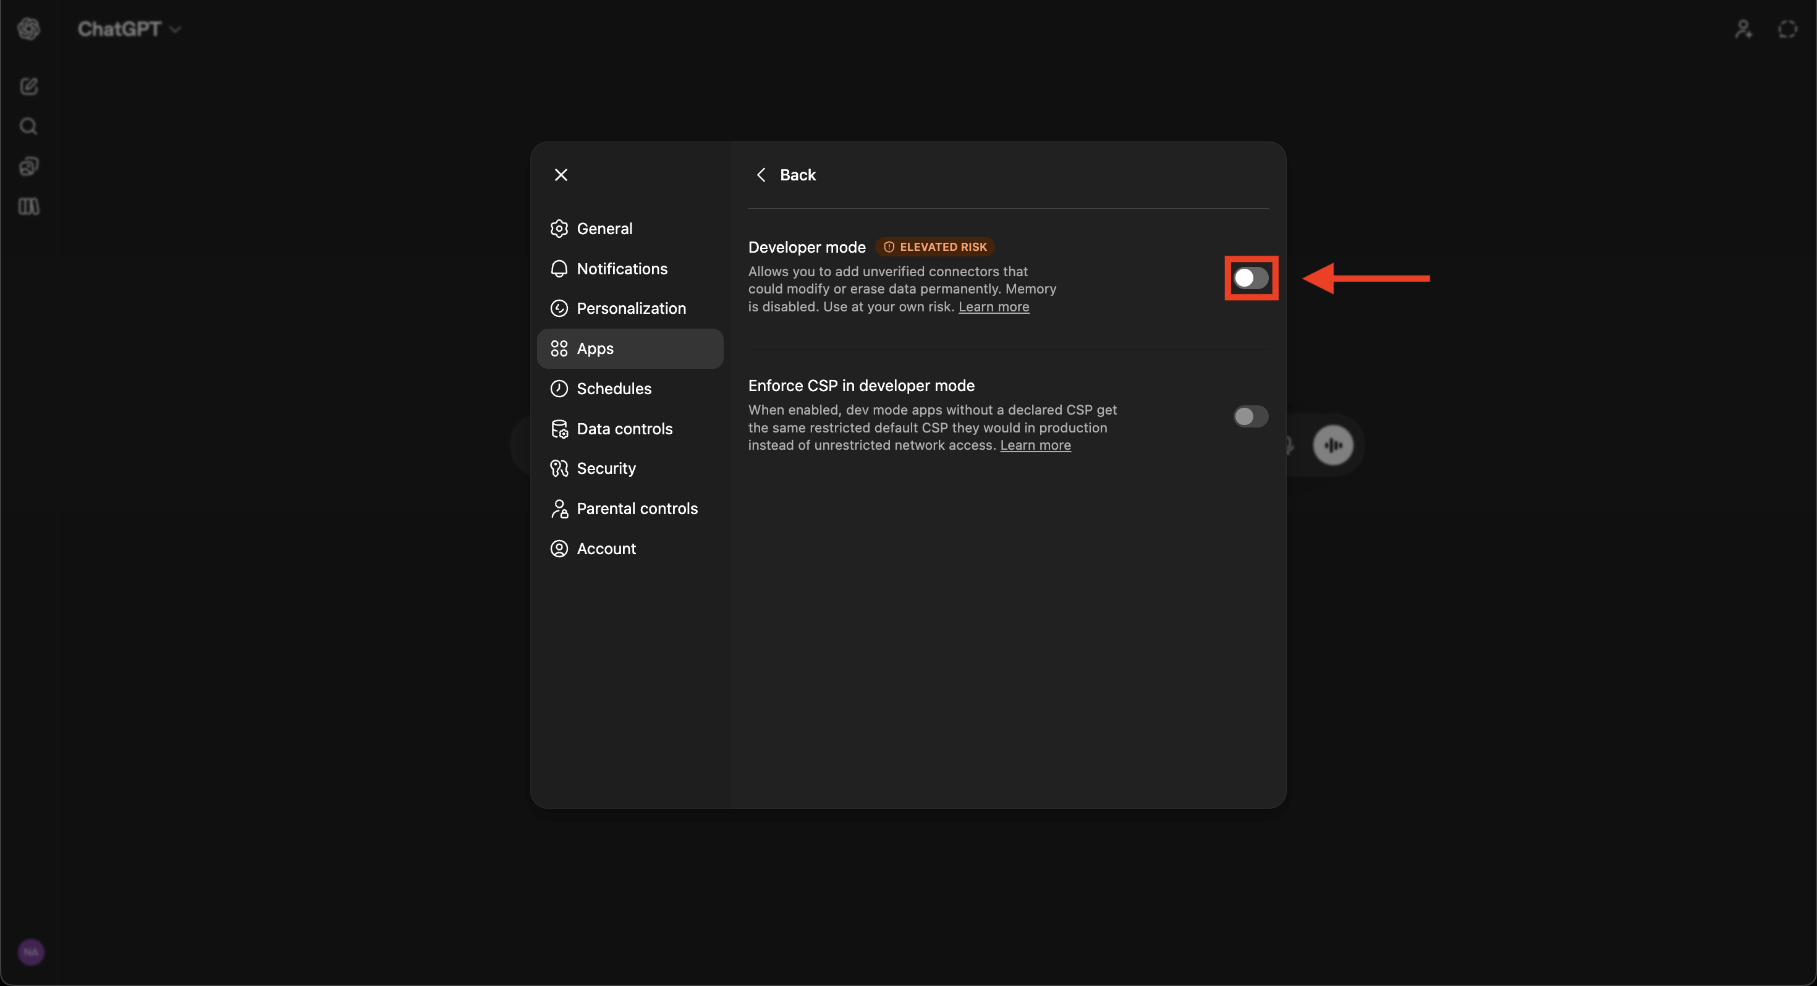
Task: Open the library books sidebar icon
Action: pos(29,206)
